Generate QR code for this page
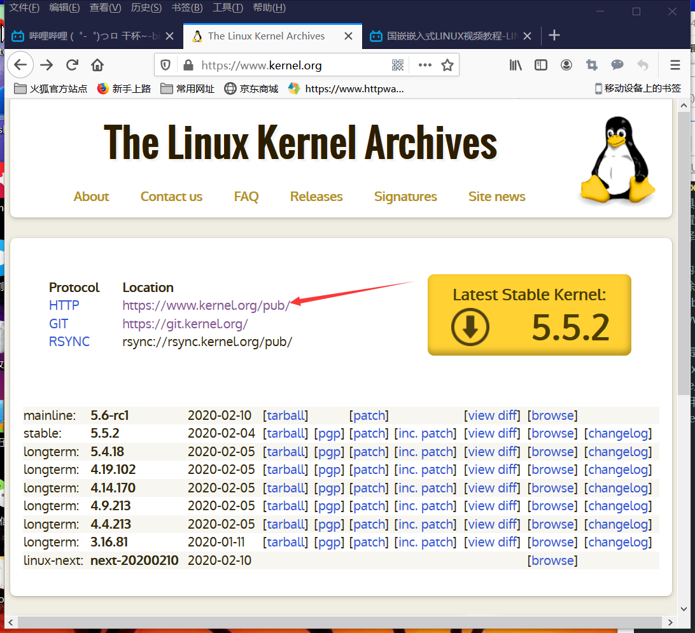 tap(398, 65)
